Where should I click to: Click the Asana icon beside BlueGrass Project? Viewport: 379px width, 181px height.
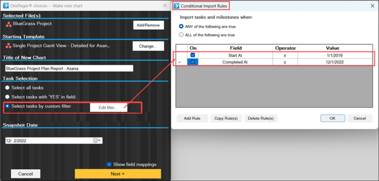(x=9, y=25)
